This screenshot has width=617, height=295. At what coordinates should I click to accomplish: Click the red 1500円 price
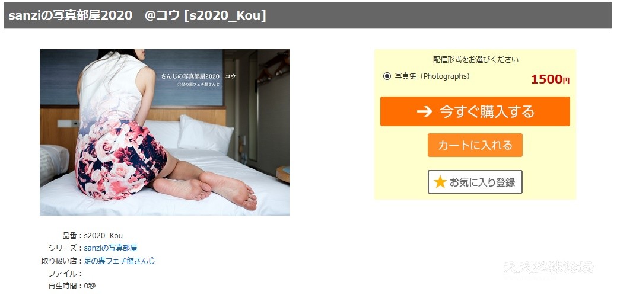(550, 80)
